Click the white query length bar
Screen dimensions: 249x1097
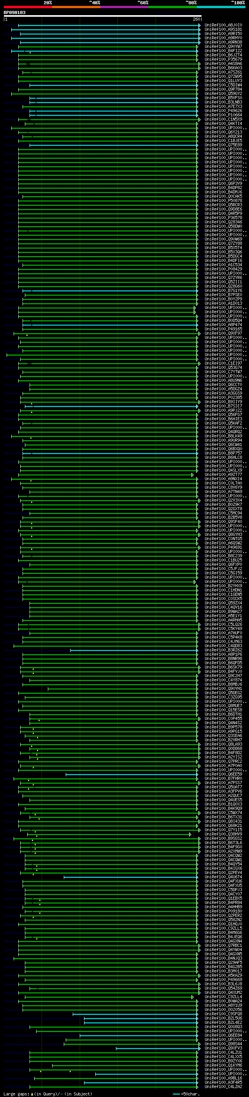pyautogui.click(x=103, y=16)
